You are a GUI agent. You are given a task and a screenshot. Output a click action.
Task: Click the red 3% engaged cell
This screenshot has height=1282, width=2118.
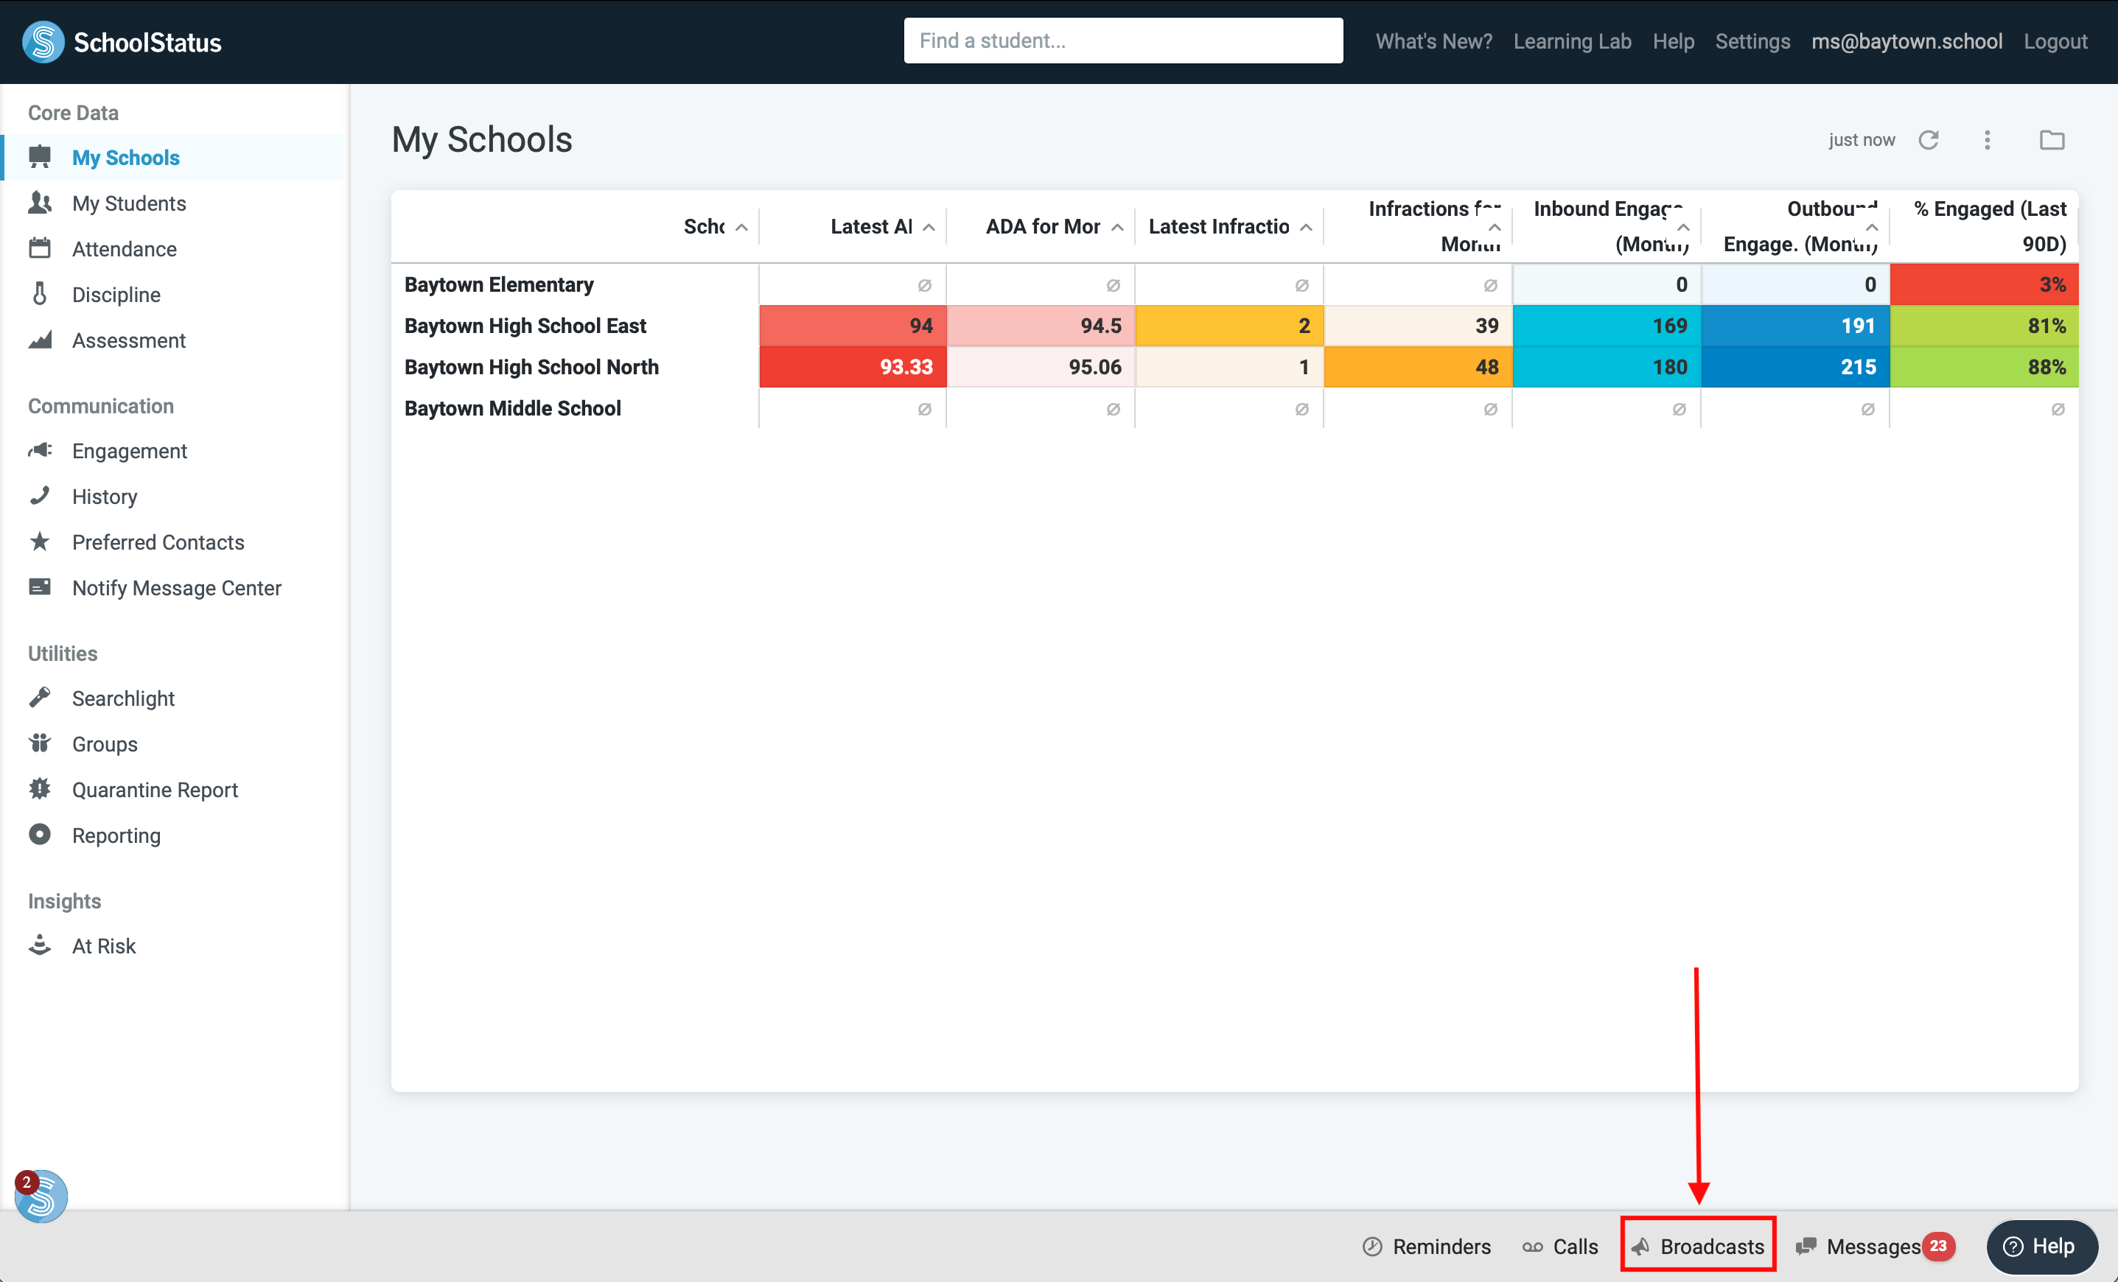[x=1984, y=284]
